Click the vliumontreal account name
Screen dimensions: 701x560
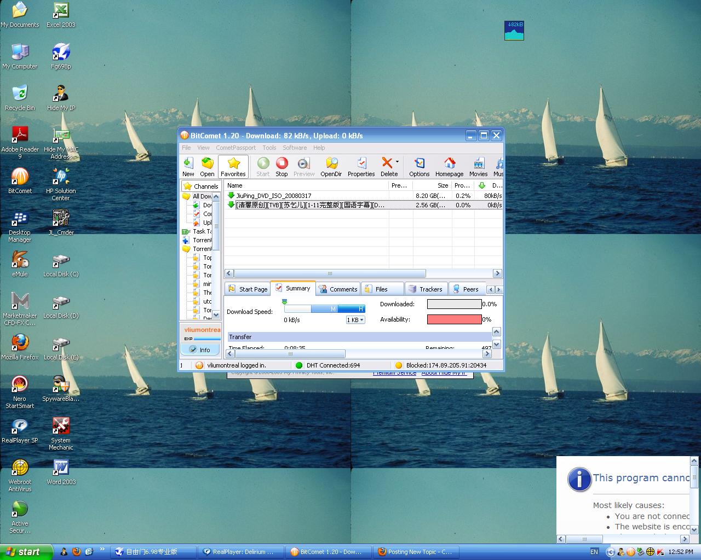click(x=202, y=330)
